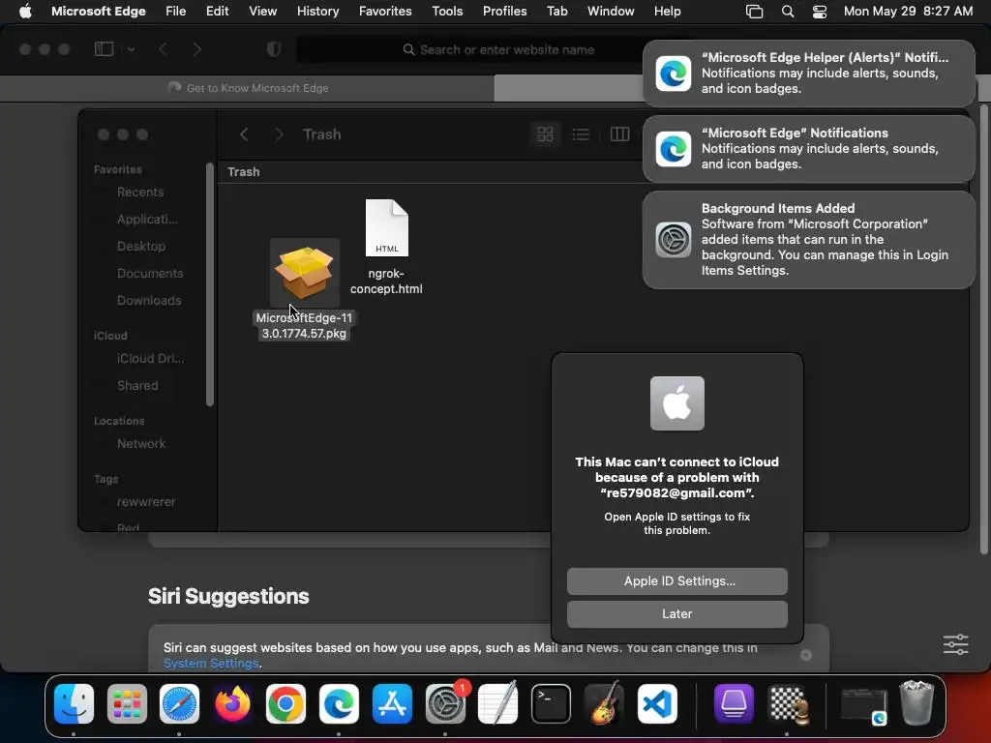This screenshot has width=991, height=743.
Task: Open Finder from the dock
Action: click(74, 704)
